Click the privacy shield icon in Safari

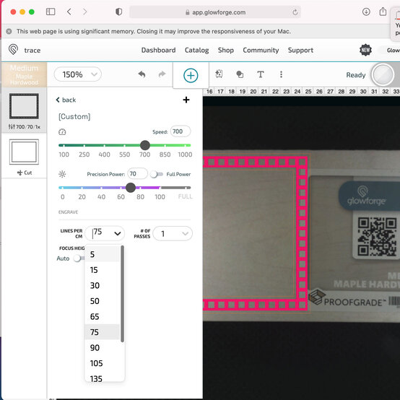[119, 12]
